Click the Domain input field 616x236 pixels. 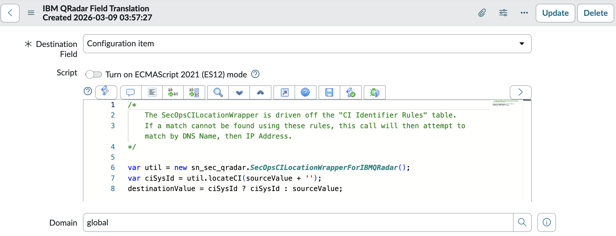(298, 222)
